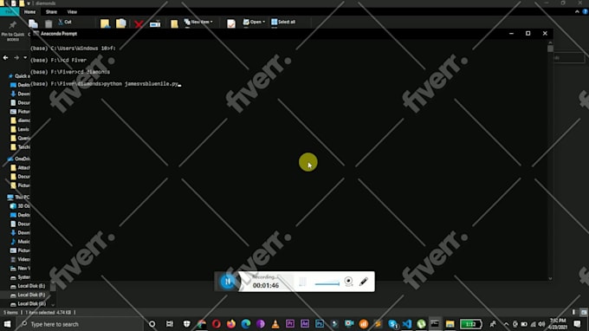The image size is (589, 331).
Task: Click the Properties checkmark icon
Action: click(231, 24)
